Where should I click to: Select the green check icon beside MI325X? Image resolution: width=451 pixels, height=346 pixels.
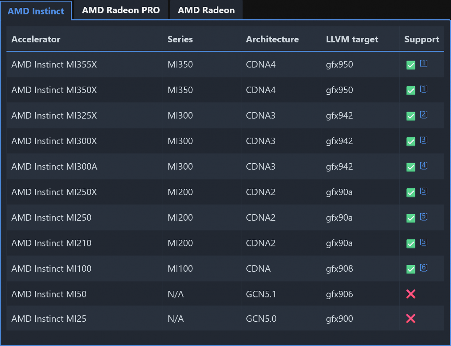[x=410, y=116]
